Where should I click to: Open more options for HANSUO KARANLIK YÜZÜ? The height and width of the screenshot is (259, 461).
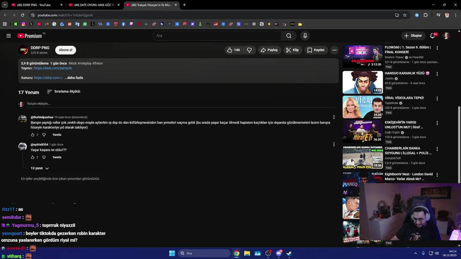pyautogui.click(x=437, y=74)
